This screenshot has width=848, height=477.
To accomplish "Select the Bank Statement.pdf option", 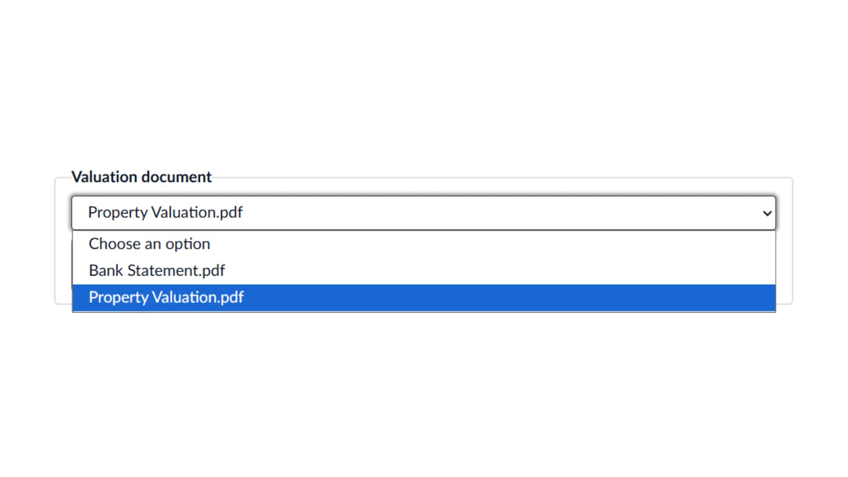I will coord(157,271).
